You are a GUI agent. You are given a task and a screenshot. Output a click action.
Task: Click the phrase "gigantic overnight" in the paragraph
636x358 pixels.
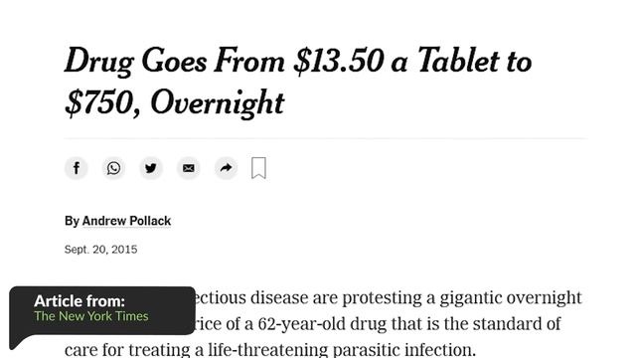click(511, 298)
